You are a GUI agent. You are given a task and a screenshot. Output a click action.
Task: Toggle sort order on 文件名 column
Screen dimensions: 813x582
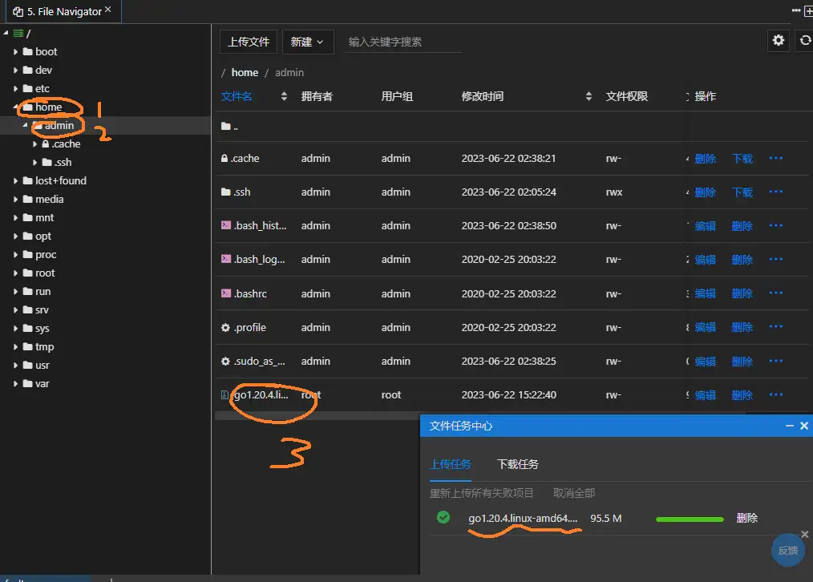tap(285, 96)
